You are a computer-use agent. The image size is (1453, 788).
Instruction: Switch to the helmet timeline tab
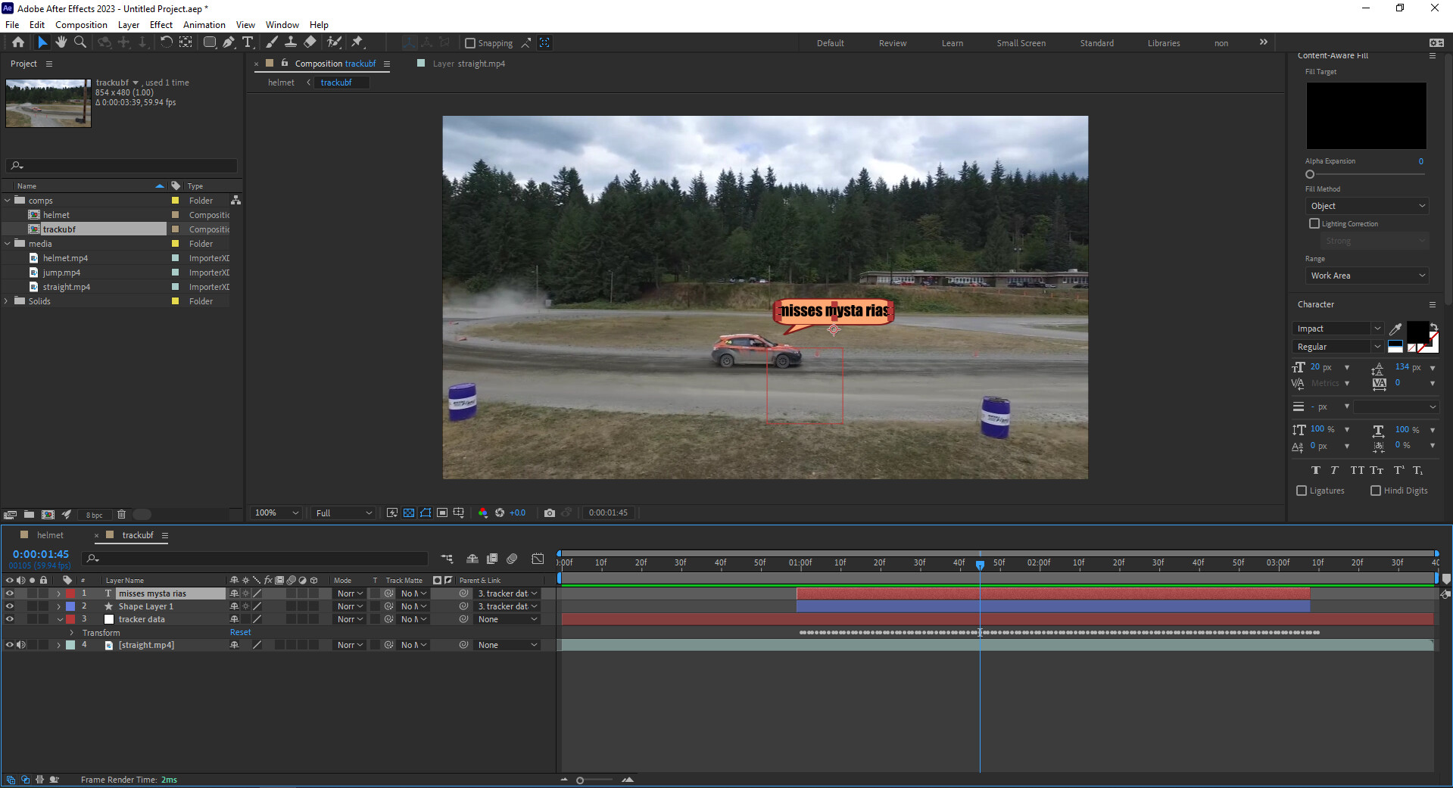tap(50, 535)
